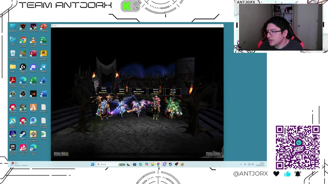This screenshot has height=184, width=328.
Task: Open the VALORANT desktop shortcut
Action: (33, 28)
